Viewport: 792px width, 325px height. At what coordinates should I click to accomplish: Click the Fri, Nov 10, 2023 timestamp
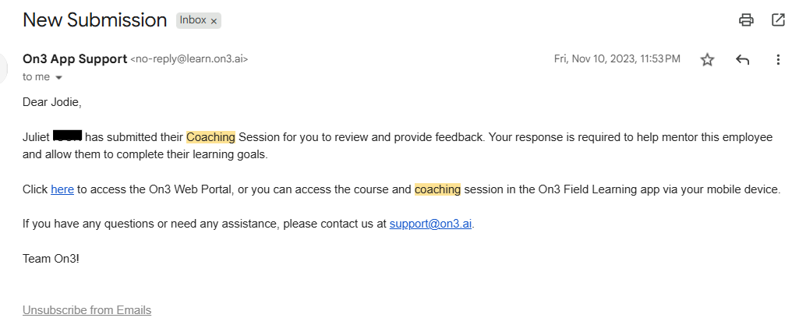617,59
